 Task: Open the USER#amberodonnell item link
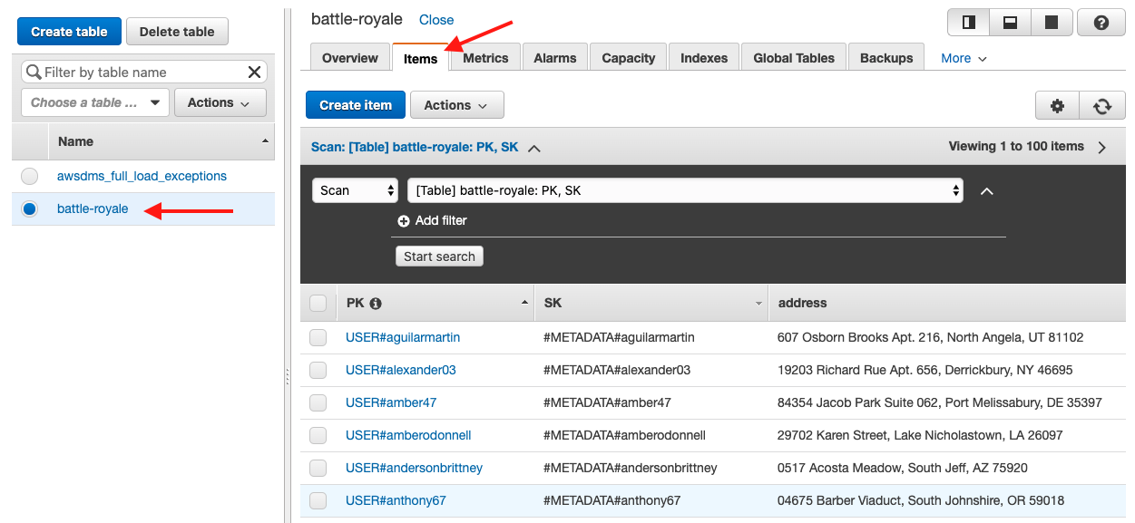click(x=408, y=435)
